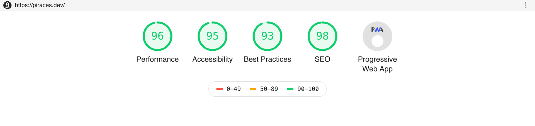Click the PWA badge icon
535x126 pixels.
pyautogui.click(x=377, y=30)
